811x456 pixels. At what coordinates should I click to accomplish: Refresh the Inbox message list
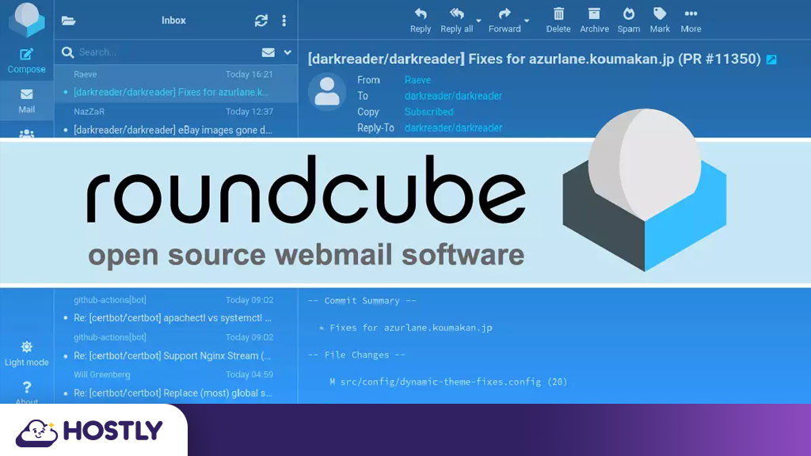pos(261,21)
